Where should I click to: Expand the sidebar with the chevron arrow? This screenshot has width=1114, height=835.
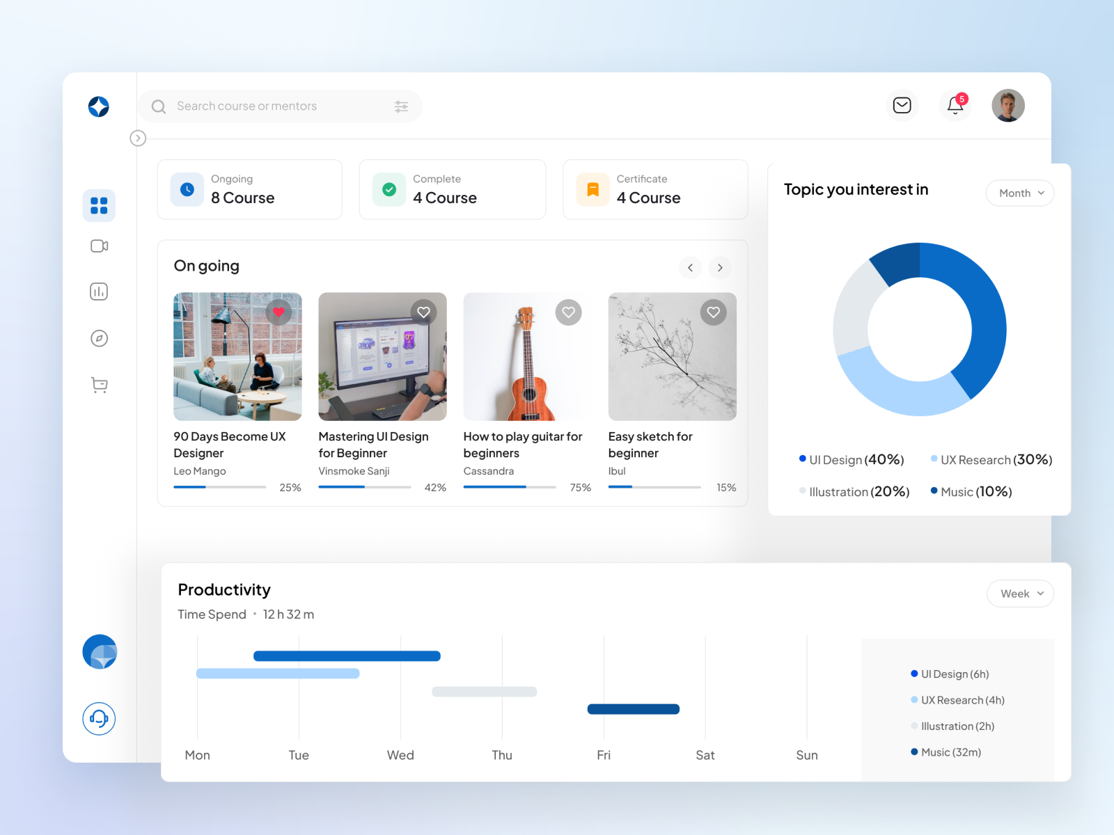(x=138, y=138)
